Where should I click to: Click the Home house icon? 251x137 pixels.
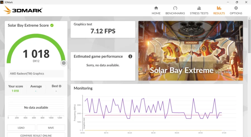click(156, 8)
